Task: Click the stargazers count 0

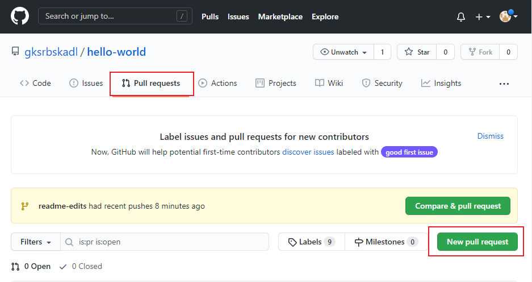Action: [x=446, y=52]
